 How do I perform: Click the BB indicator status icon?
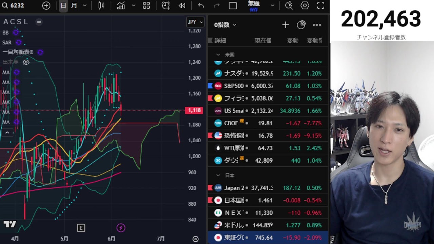16,33
